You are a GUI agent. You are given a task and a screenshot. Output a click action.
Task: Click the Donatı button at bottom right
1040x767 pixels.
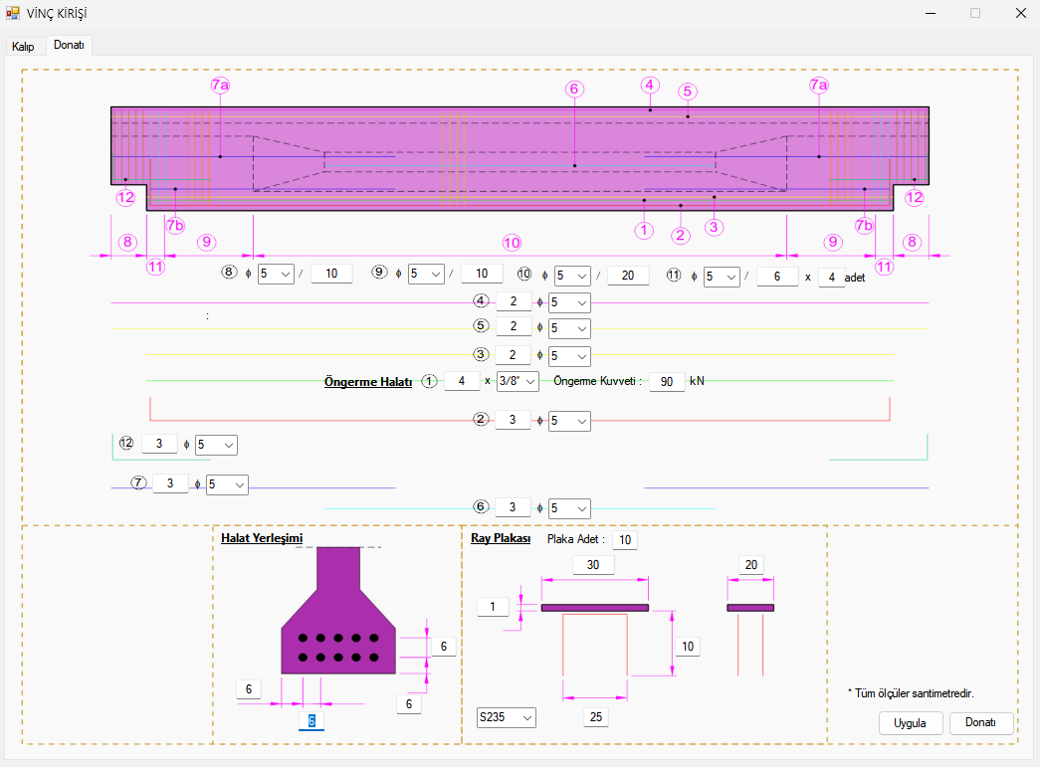(x=980, y=723)
